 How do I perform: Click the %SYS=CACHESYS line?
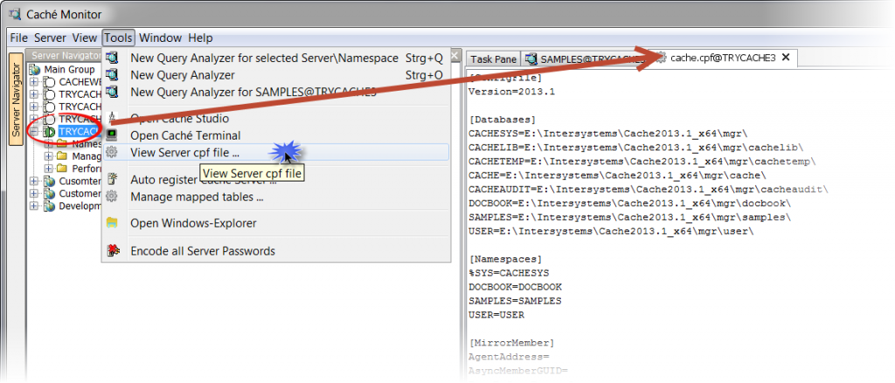pos(509,273)
